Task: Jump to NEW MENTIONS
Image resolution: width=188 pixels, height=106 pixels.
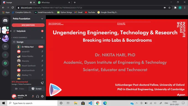Action: coord(28,25)
